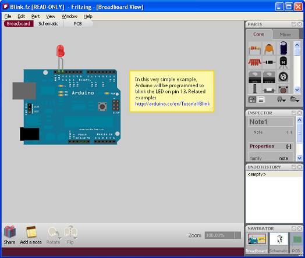
Task: Open the arduino.cc Tutorial Blink link
Action: (x=172, y=103)
